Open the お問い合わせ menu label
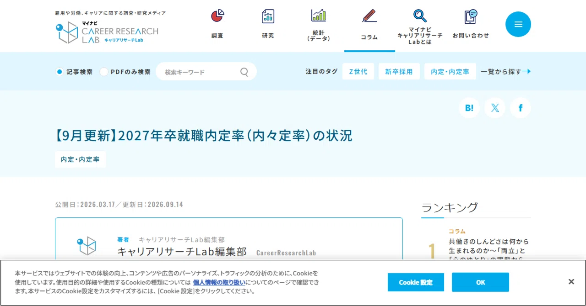Screen dimensions: 586x306 tap(471, 36)
